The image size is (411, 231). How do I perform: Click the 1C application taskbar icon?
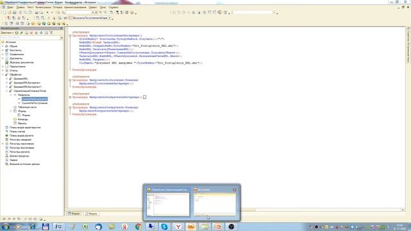(x=191, y=227)
